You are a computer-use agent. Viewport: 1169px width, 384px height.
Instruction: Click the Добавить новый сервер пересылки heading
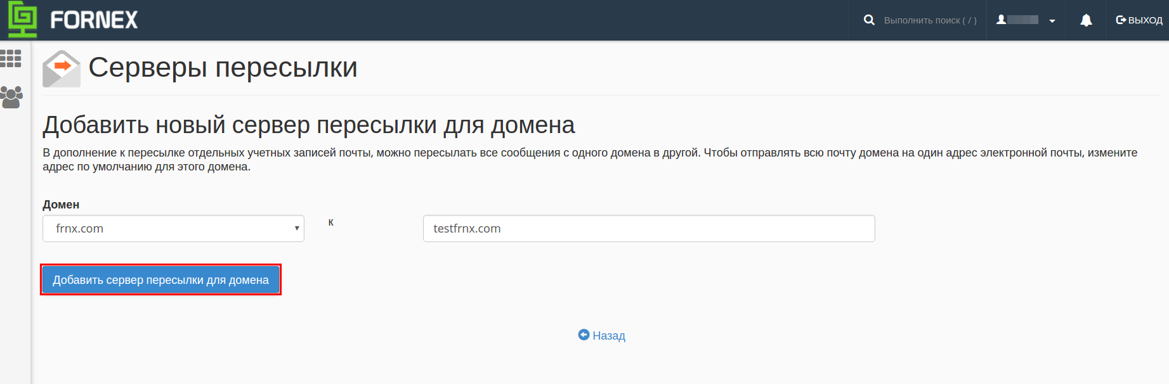tap(309, 125)
